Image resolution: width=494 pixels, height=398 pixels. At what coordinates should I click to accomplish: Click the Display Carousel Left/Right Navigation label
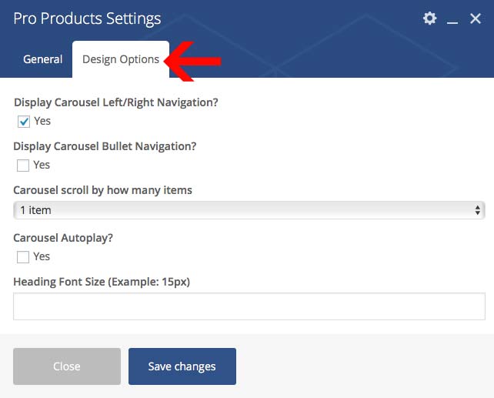tap(116, 102)
